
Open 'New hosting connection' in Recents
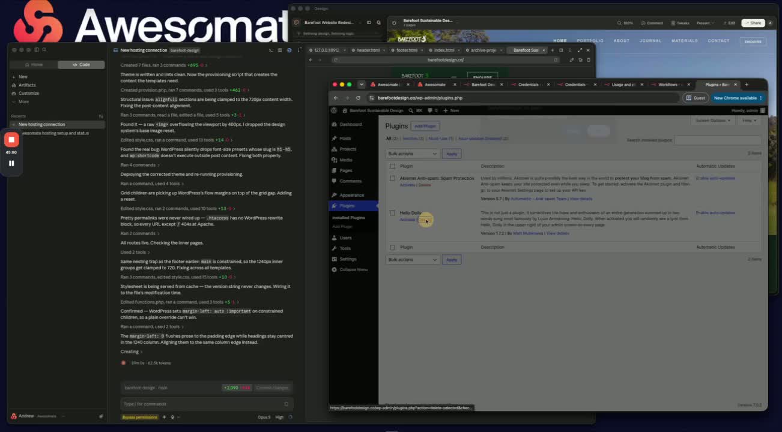click(x=58, y=124)
